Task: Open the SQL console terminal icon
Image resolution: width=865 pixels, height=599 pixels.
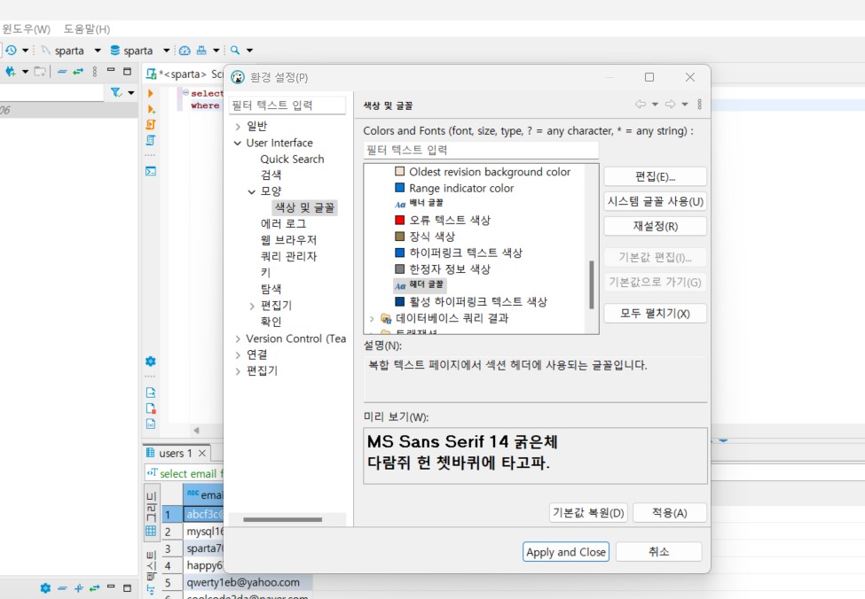Action: [x=151, y=171]
